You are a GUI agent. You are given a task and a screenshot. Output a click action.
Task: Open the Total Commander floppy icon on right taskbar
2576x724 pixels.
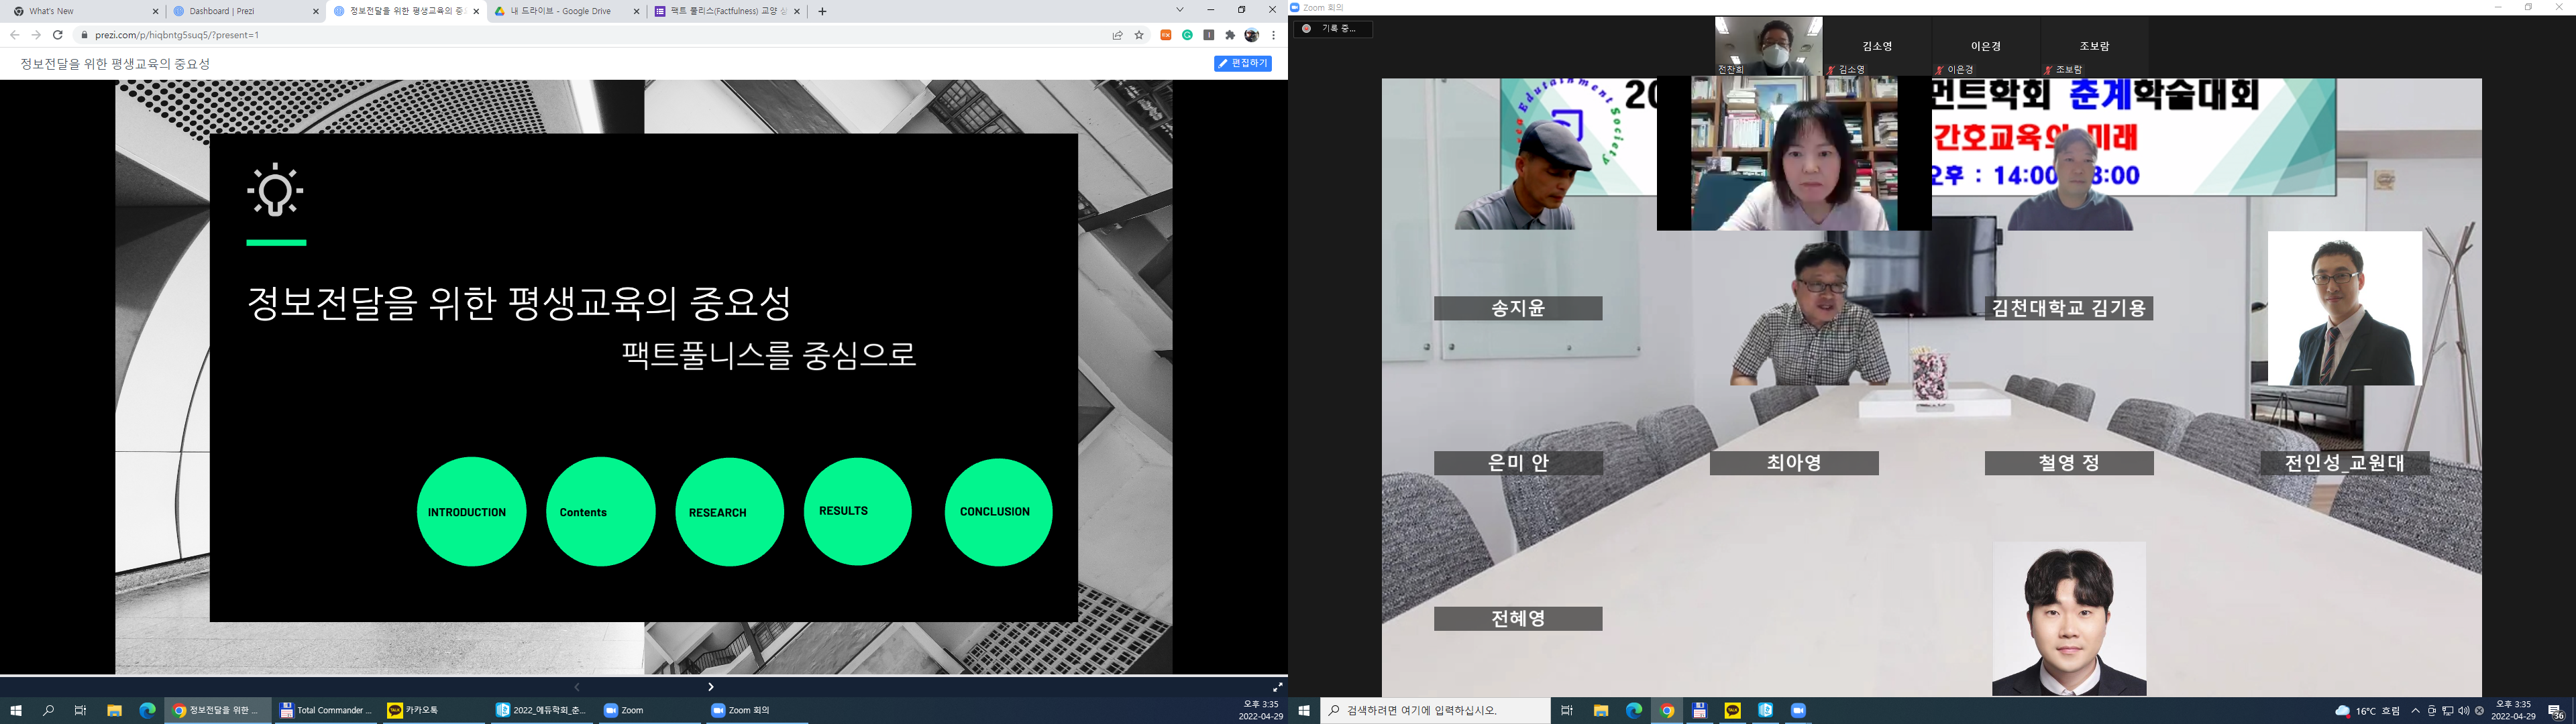(1699, 711)
